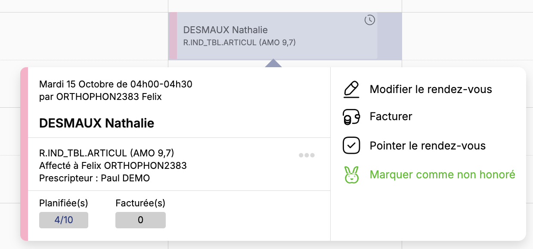Open the three-dots options menu
This screenshot has height=249, width=533.
point(307,155)
